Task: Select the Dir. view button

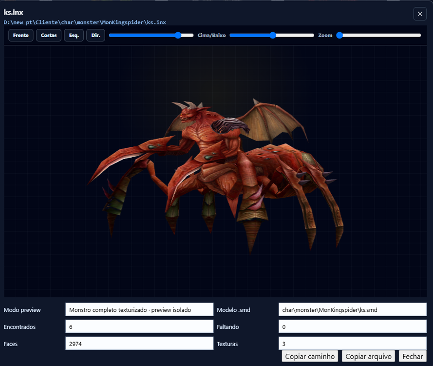Action: coord(95,35)
